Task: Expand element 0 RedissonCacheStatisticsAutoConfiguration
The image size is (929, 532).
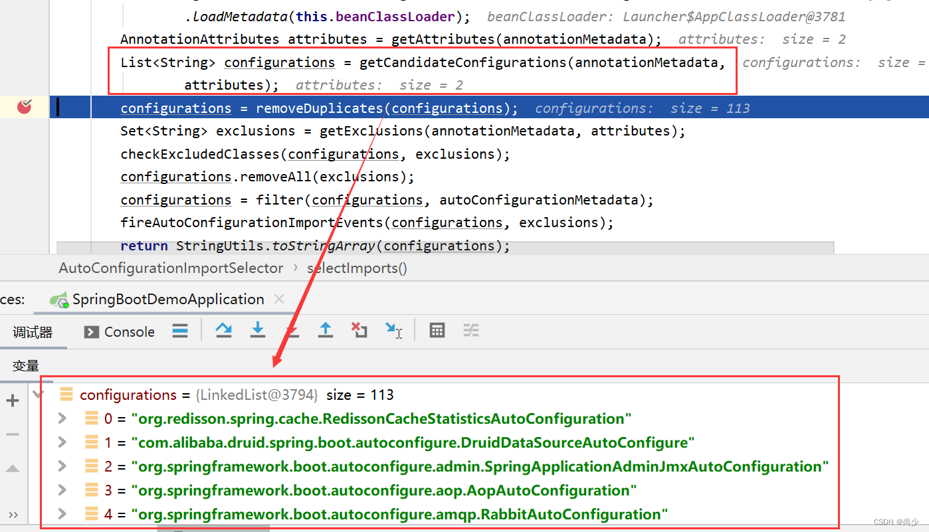Action: pos(62,418)
